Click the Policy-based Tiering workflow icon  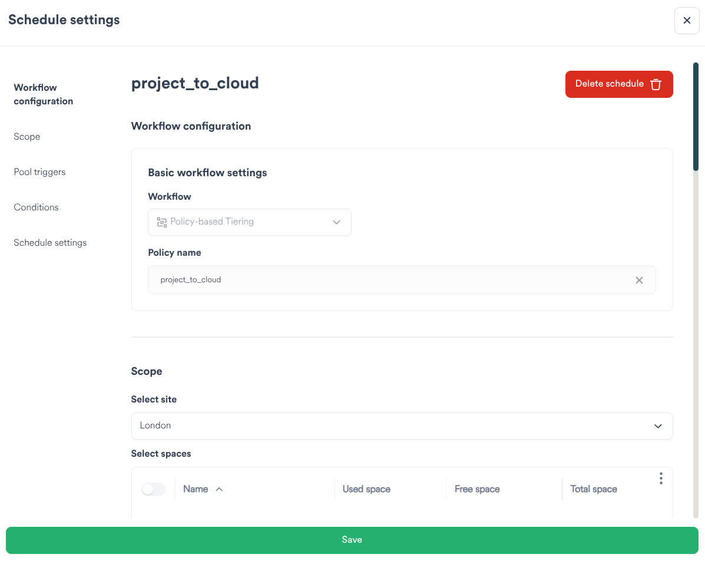161,222
